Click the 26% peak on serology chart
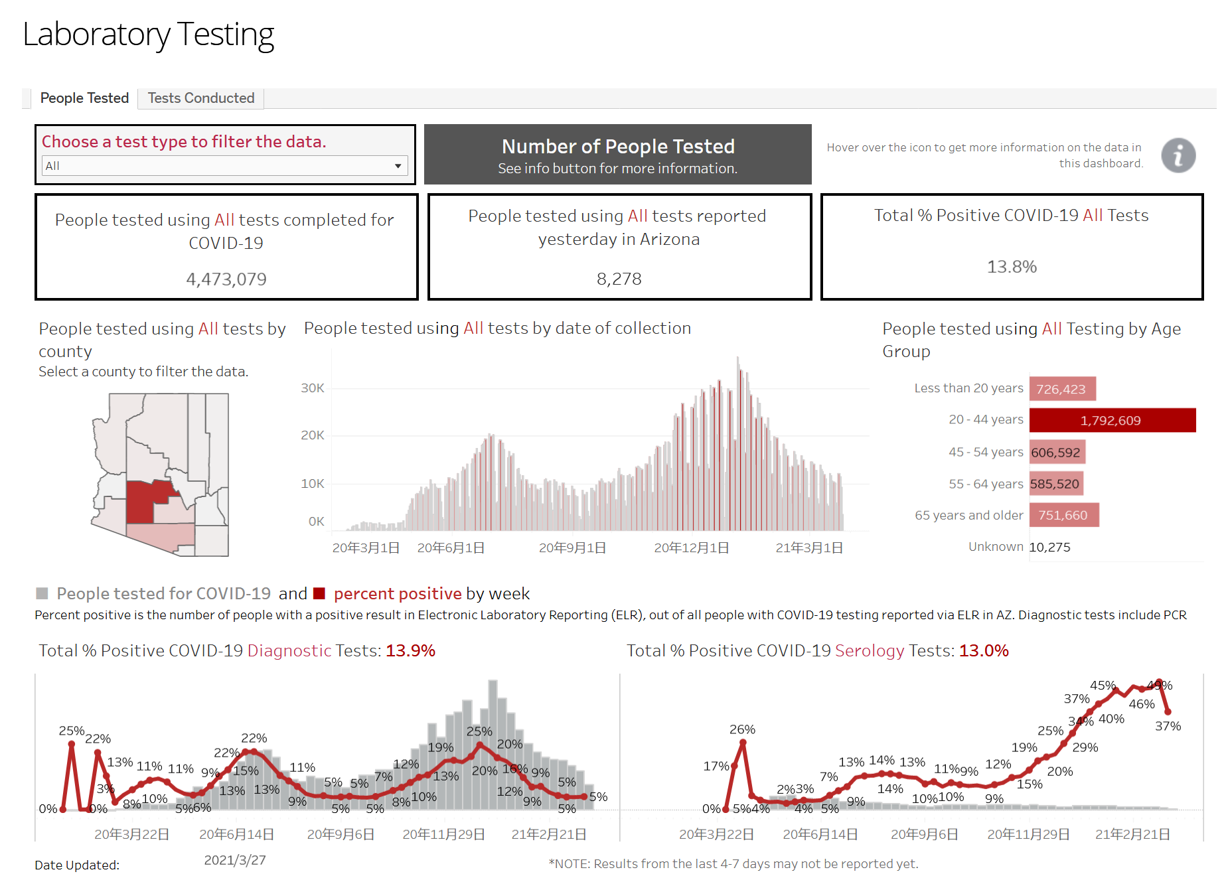Image resolution: width=1226 pixels, height=886 pixels. click(x=743, y=742)
